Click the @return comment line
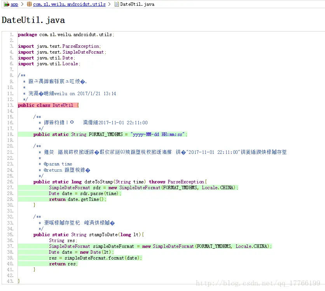The height and width of the screenshot is (291, 325). [65, 170]
